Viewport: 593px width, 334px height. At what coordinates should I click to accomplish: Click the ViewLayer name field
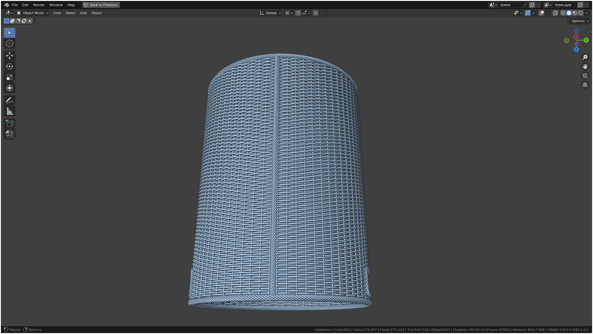(565, 5)
